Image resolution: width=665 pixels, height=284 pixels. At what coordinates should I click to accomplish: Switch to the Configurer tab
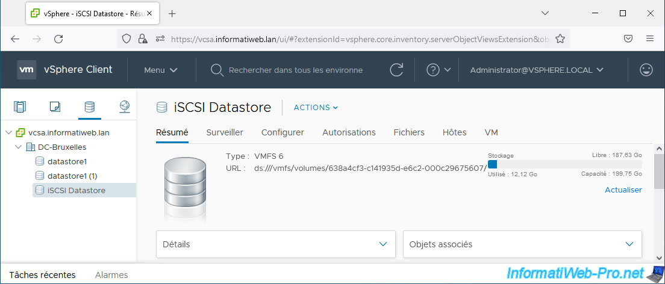pos(283,132)
